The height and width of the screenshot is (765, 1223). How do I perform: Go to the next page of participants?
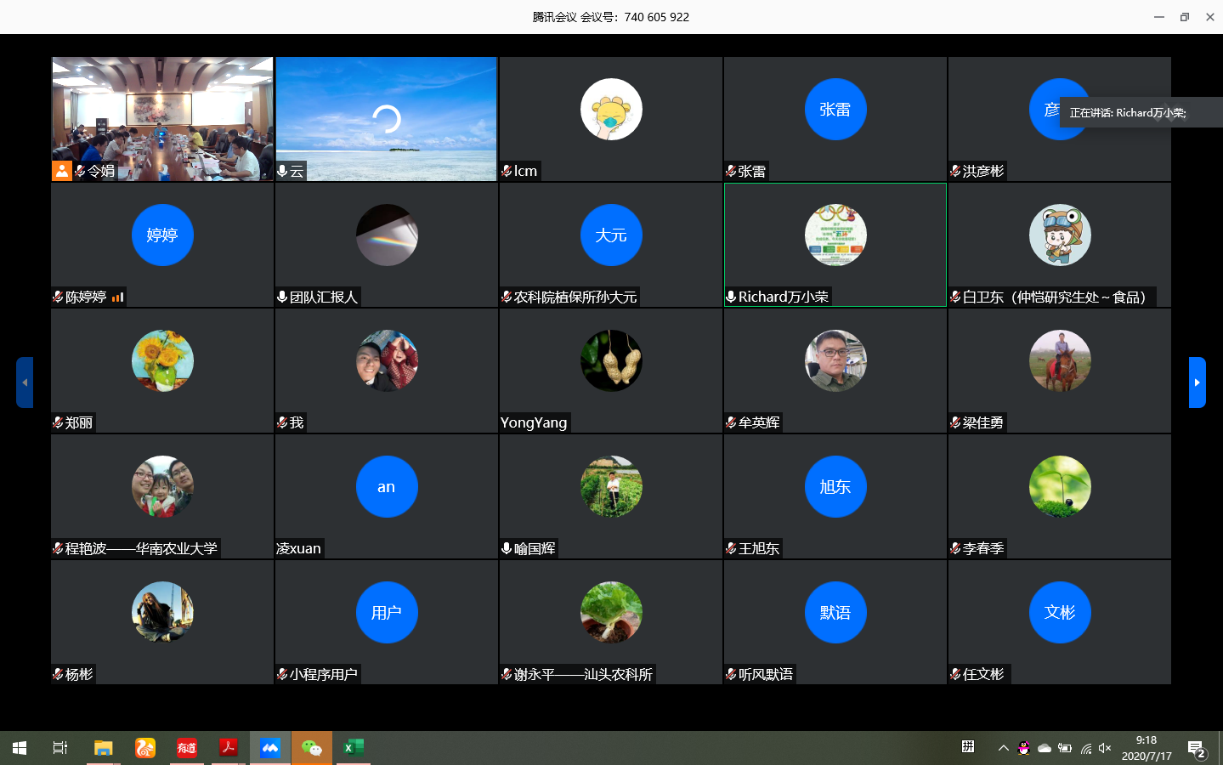coord(1197,382)
